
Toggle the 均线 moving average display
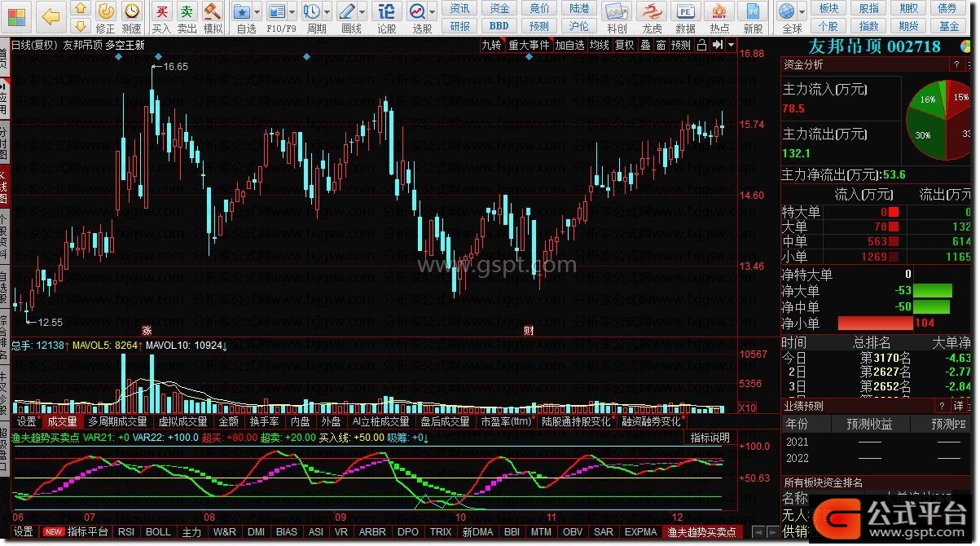[x=600, y=45]
